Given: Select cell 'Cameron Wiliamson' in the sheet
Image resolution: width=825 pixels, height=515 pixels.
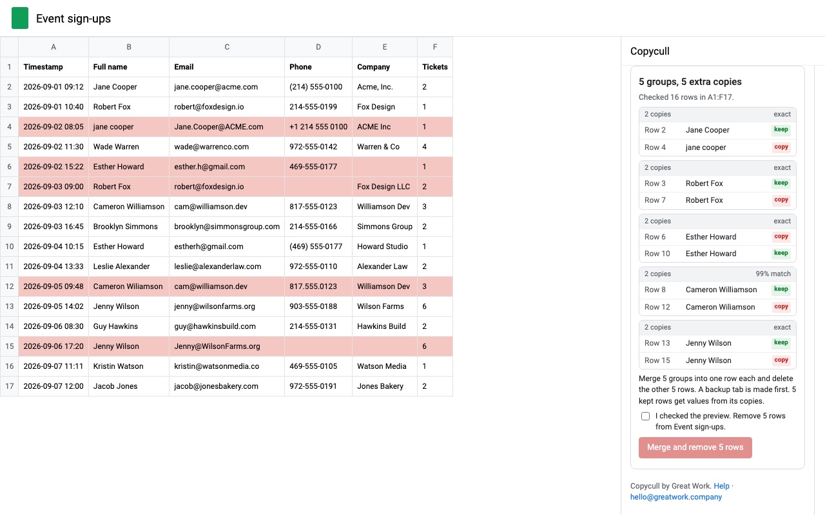Looking at the screenshot, I should click(129, 286).
